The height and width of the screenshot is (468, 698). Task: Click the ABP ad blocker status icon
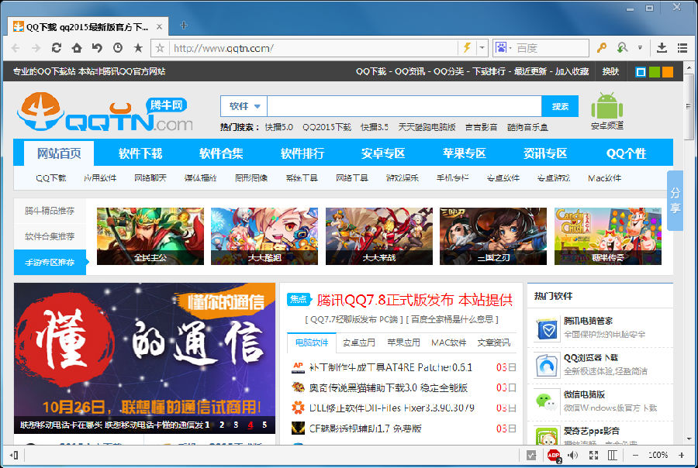[555, 456]
